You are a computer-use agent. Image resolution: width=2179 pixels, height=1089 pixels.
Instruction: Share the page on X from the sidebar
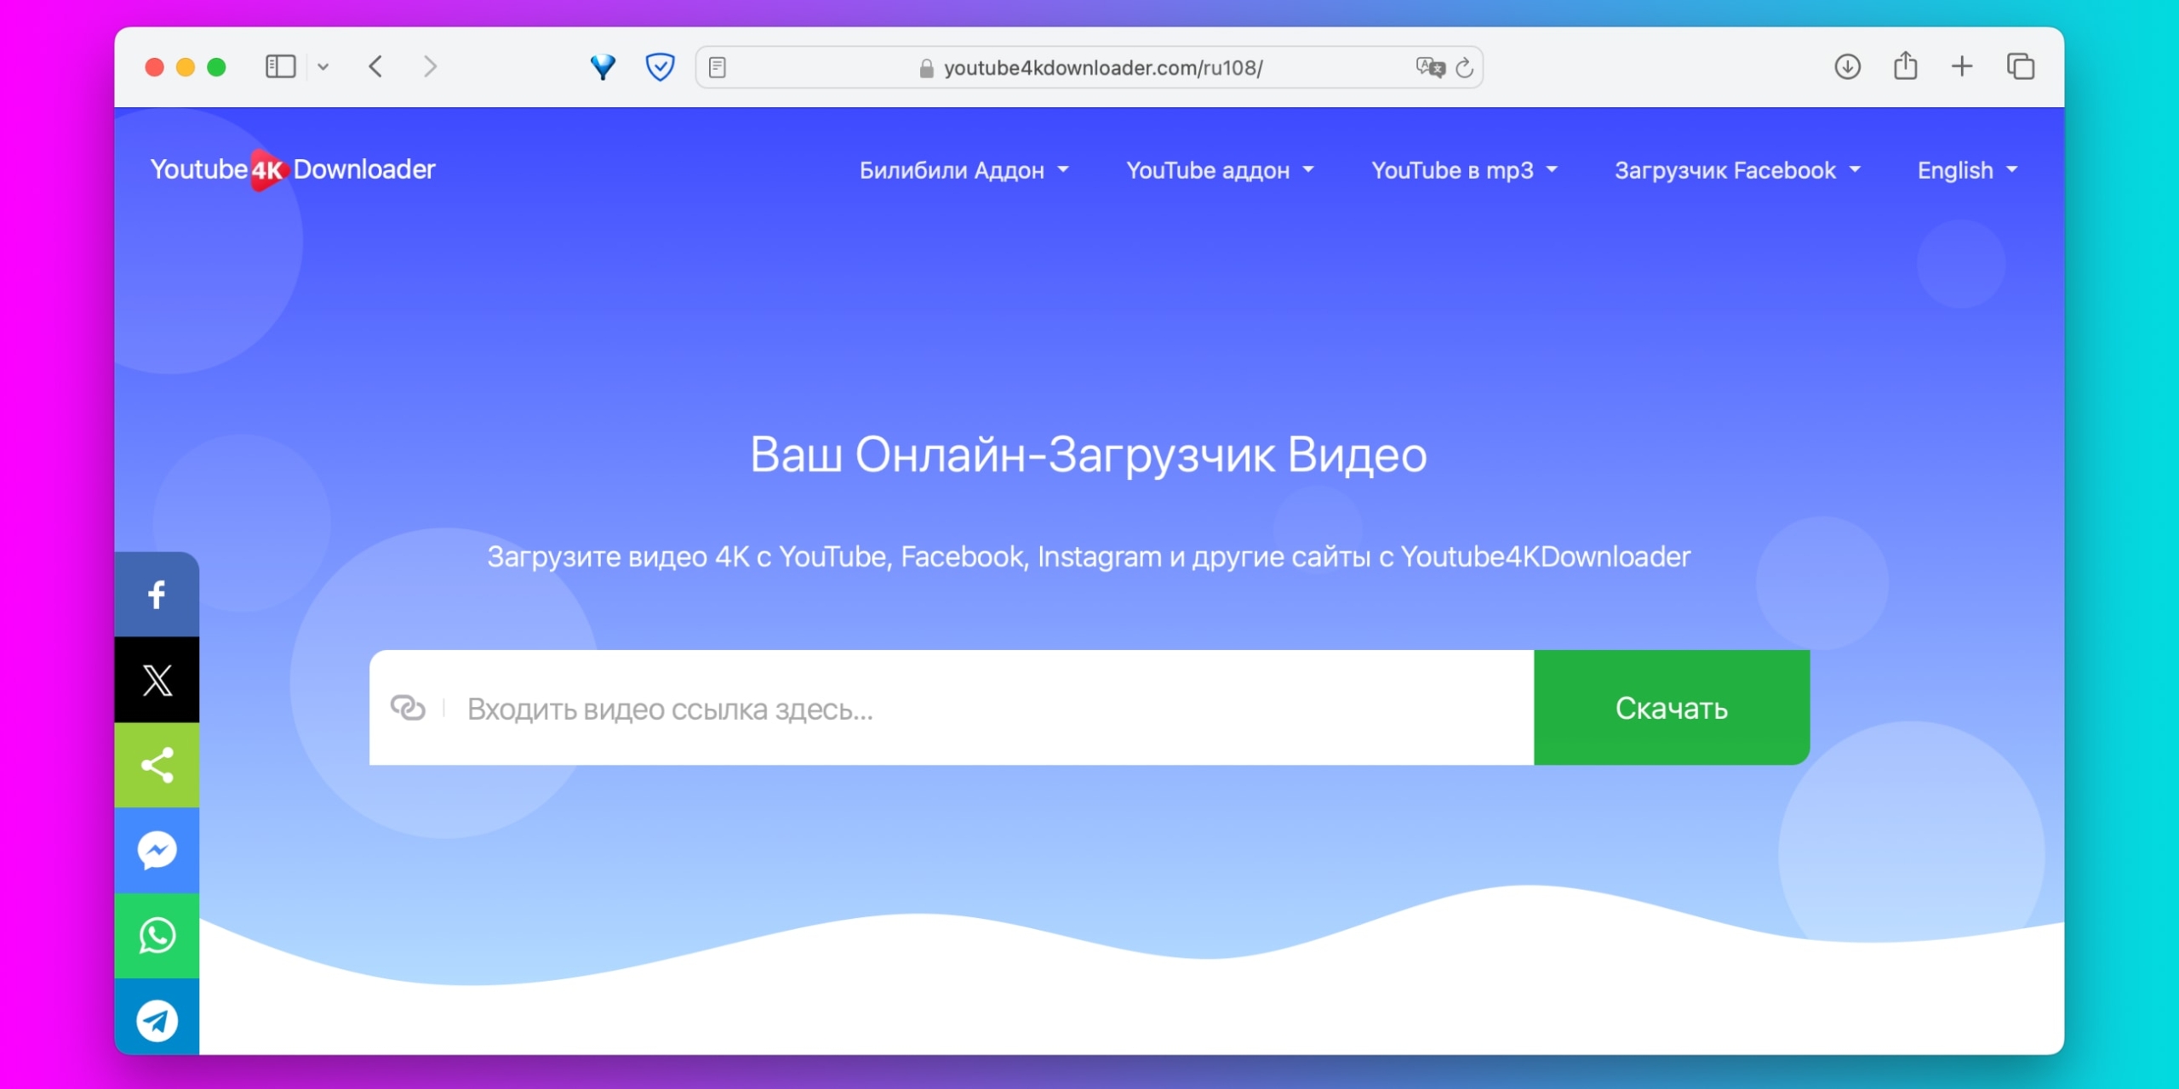[157, 680]
